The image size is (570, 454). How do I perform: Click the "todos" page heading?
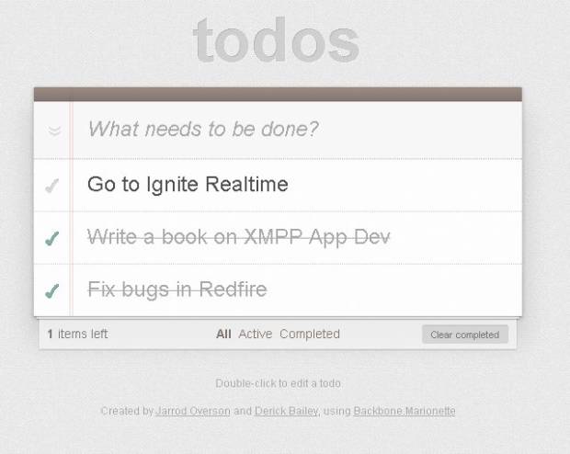coord(277,40)
